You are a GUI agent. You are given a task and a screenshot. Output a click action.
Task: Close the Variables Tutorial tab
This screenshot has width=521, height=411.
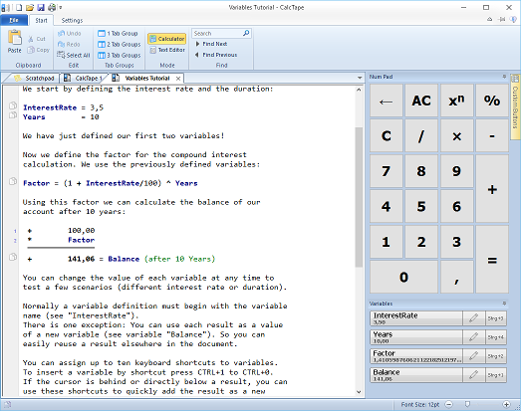point(178,79)
